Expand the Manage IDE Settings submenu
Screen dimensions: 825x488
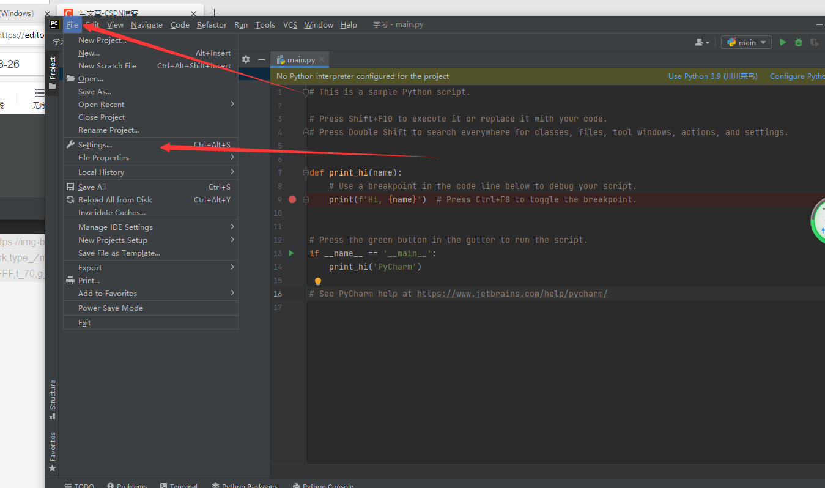116,227
